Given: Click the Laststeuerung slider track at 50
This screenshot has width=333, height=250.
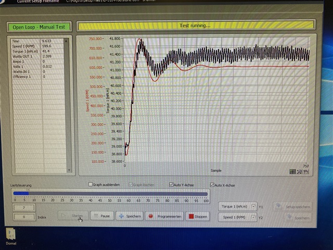Looking at the screenshot, I should (110, 194).
